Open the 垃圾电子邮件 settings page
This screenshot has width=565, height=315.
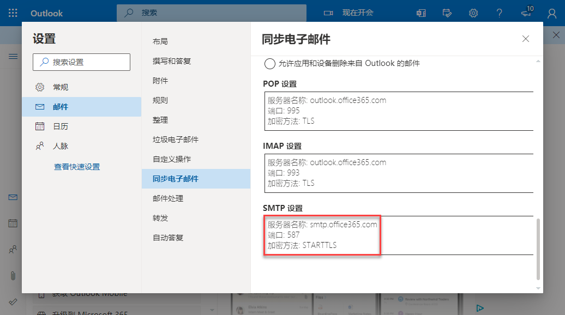196,140
